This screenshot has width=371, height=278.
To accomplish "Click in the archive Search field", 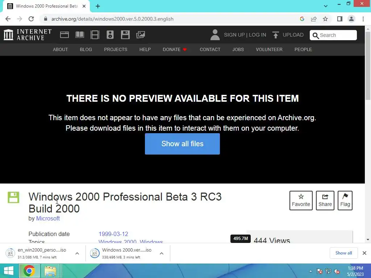I will [333, 35].
